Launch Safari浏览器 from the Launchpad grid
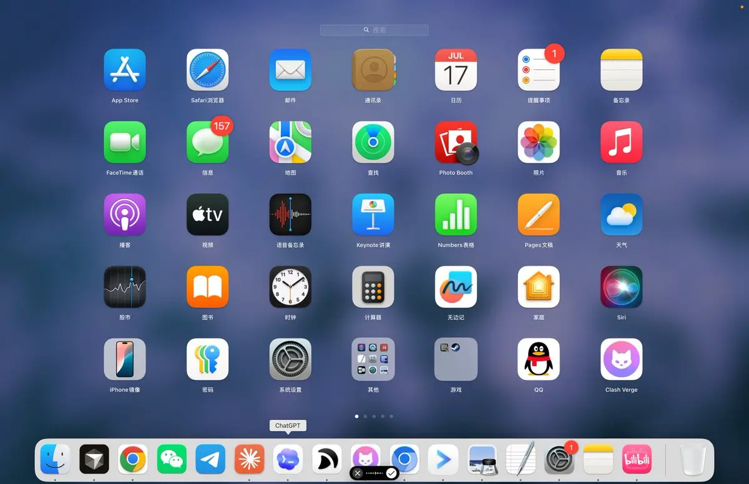Viewport: 749px width, 484px height. [x=208, y=70]
